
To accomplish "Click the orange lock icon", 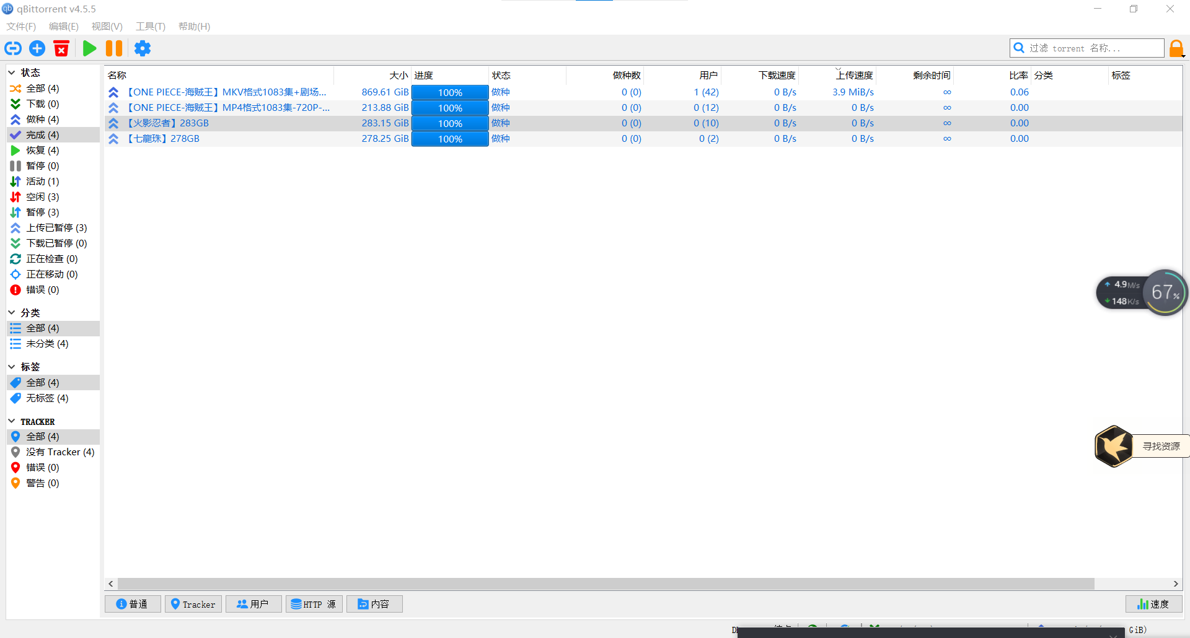I will (x=1176, y=48).
